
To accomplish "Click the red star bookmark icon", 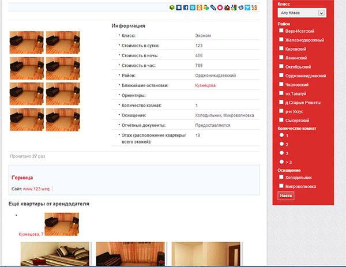I will pos(220,7).
